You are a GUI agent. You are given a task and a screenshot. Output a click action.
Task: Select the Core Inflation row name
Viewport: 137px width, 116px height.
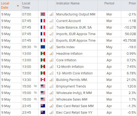click(x=66, y=60)
